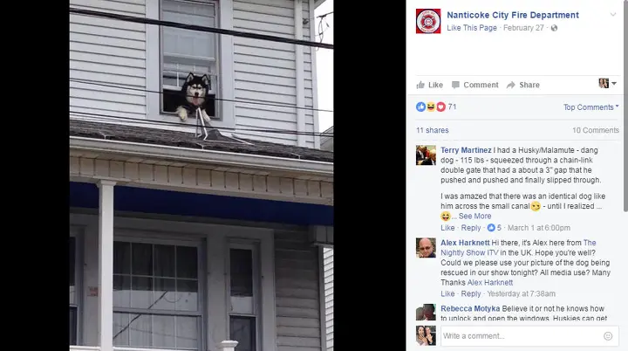This screenshot has height=351, width=628.
Task: Open the profile selector dropdown beside Share
Action: click(608, 84)
